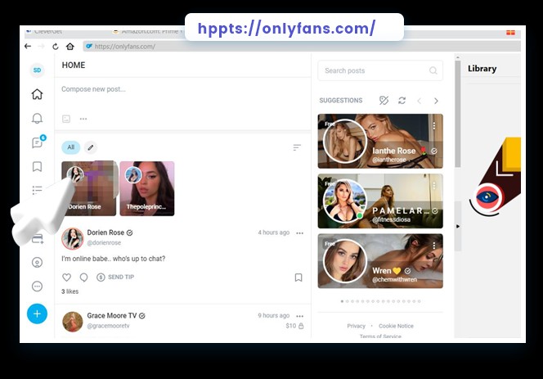543x379 pixels.
Task: Click SEND TIP on Dorien Rose post
Action: (x=115, y=277)
